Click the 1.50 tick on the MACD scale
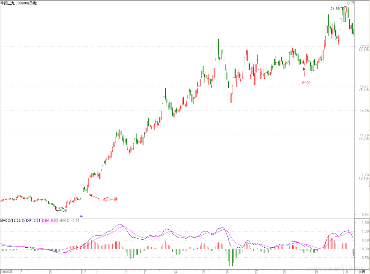370x274 pixels. point(365,222)
